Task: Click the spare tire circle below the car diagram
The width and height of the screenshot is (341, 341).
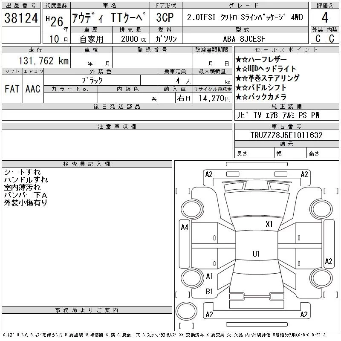Action: 185,311
